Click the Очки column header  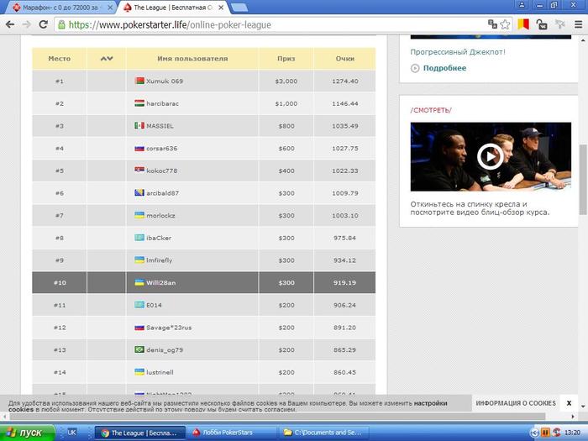click(345, 59)
